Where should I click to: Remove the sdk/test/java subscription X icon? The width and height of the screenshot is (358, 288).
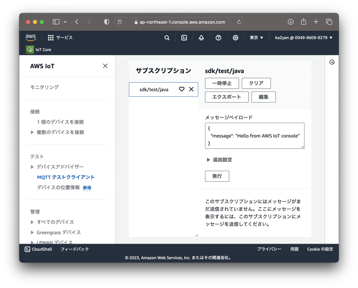click(x=192, y=89)
